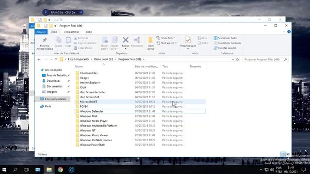Sort by Data de modificação column
310x174 pixels.
pyautogui.click(x=147, y=67)
